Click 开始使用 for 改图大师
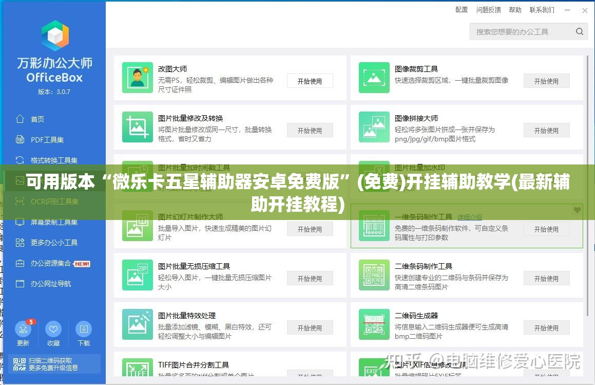 point(310,81)
